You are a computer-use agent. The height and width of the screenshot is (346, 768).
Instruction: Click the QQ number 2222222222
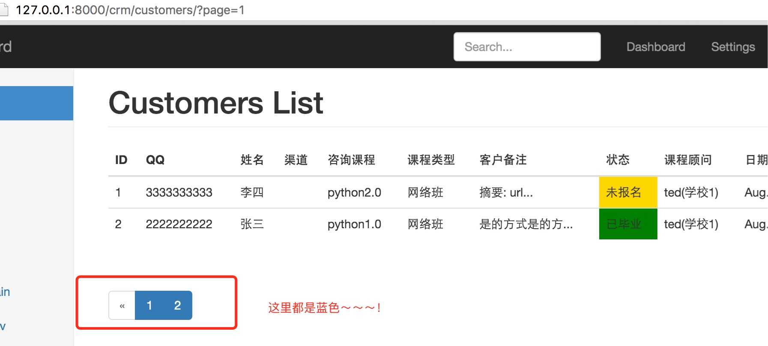179,224
